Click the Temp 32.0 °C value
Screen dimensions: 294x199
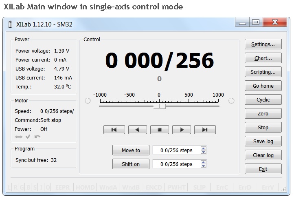pyautogui.click(x=63, y=86)
